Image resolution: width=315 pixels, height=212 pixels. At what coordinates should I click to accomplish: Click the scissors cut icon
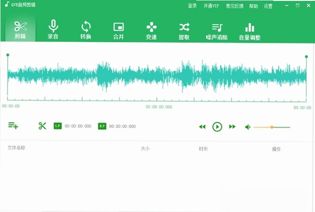coord(43,126)
